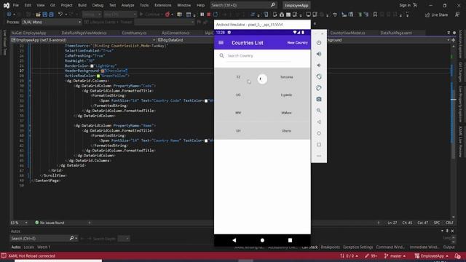Open the File menu
466x262 pixels.
16,5
